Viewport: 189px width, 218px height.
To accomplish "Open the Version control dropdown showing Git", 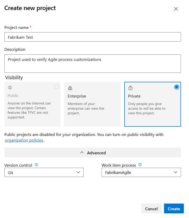I will click(x=44, y=172).
